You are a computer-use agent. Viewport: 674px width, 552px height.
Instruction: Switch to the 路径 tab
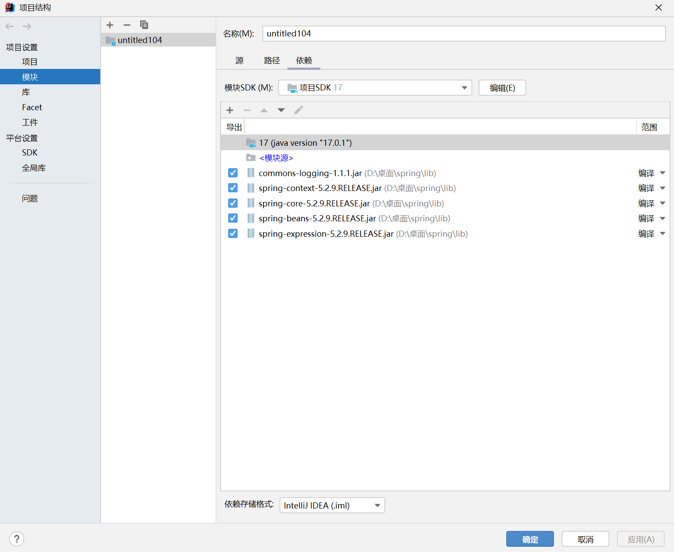(272, 61)
